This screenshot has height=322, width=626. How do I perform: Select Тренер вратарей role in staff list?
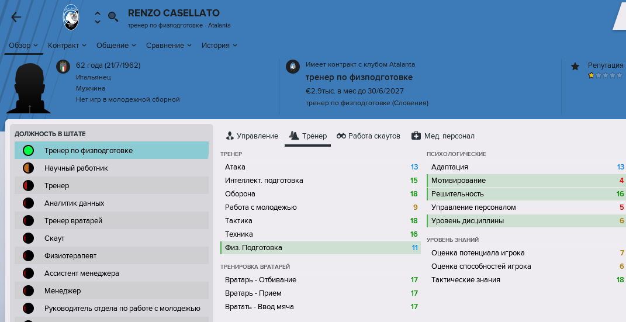(x=112, y=221)
